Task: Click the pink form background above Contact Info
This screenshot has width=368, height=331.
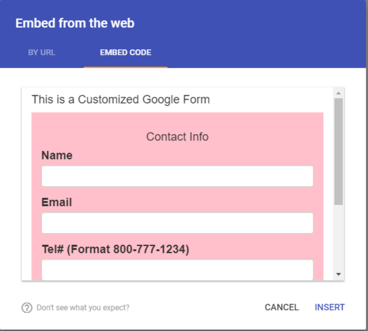Action: coord(177,121)
